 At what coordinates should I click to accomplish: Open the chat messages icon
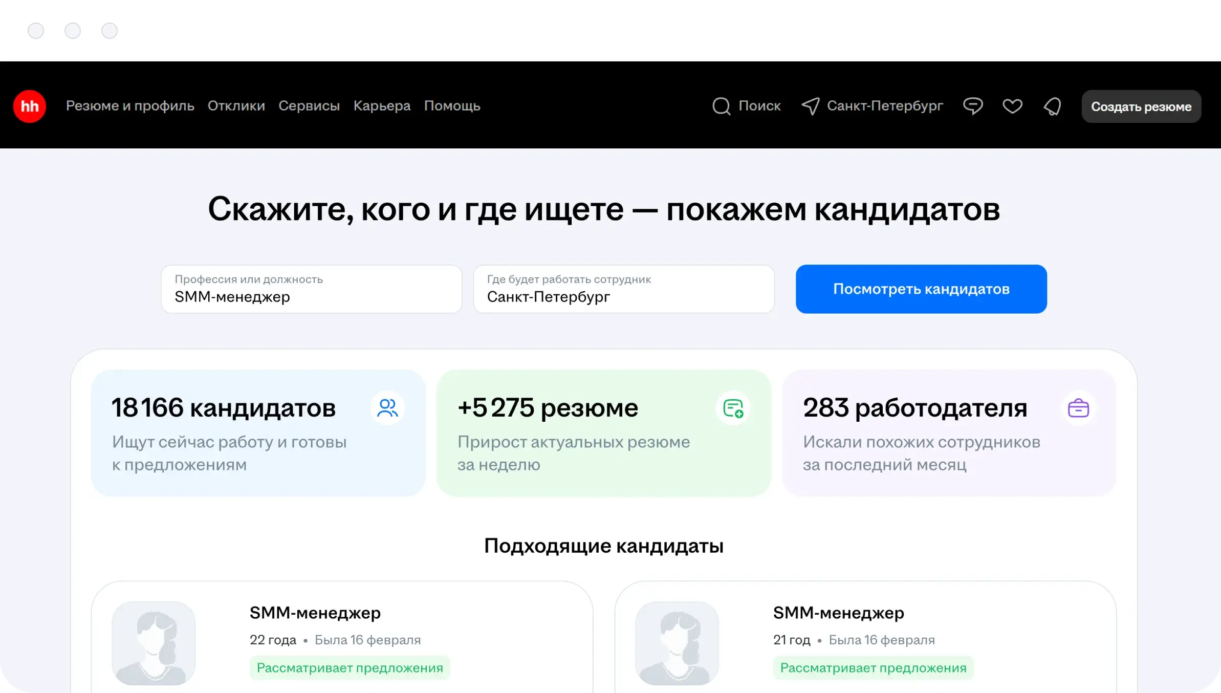[x=972, y=106]
